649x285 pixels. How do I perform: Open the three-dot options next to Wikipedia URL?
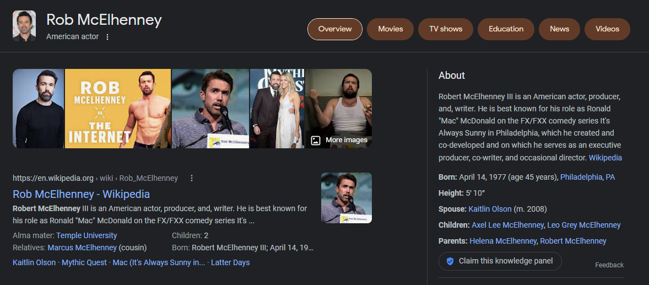tap(192, 178)
